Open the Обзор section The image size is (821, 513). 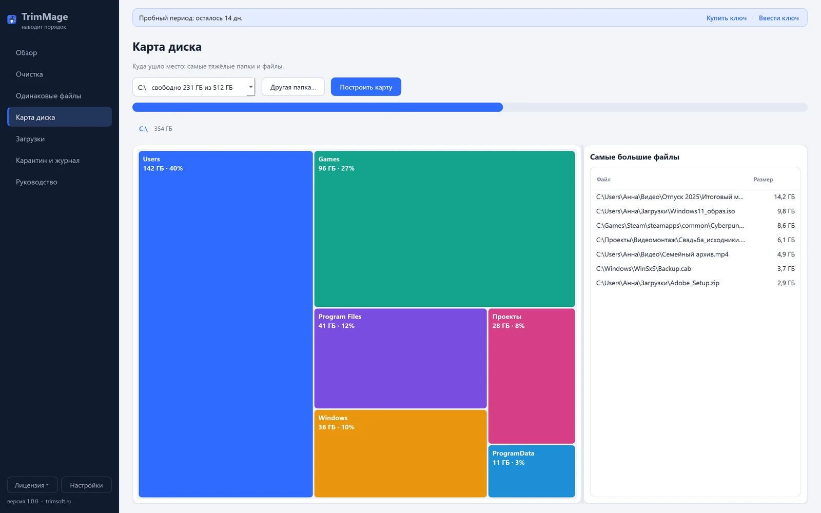(60, 53)
